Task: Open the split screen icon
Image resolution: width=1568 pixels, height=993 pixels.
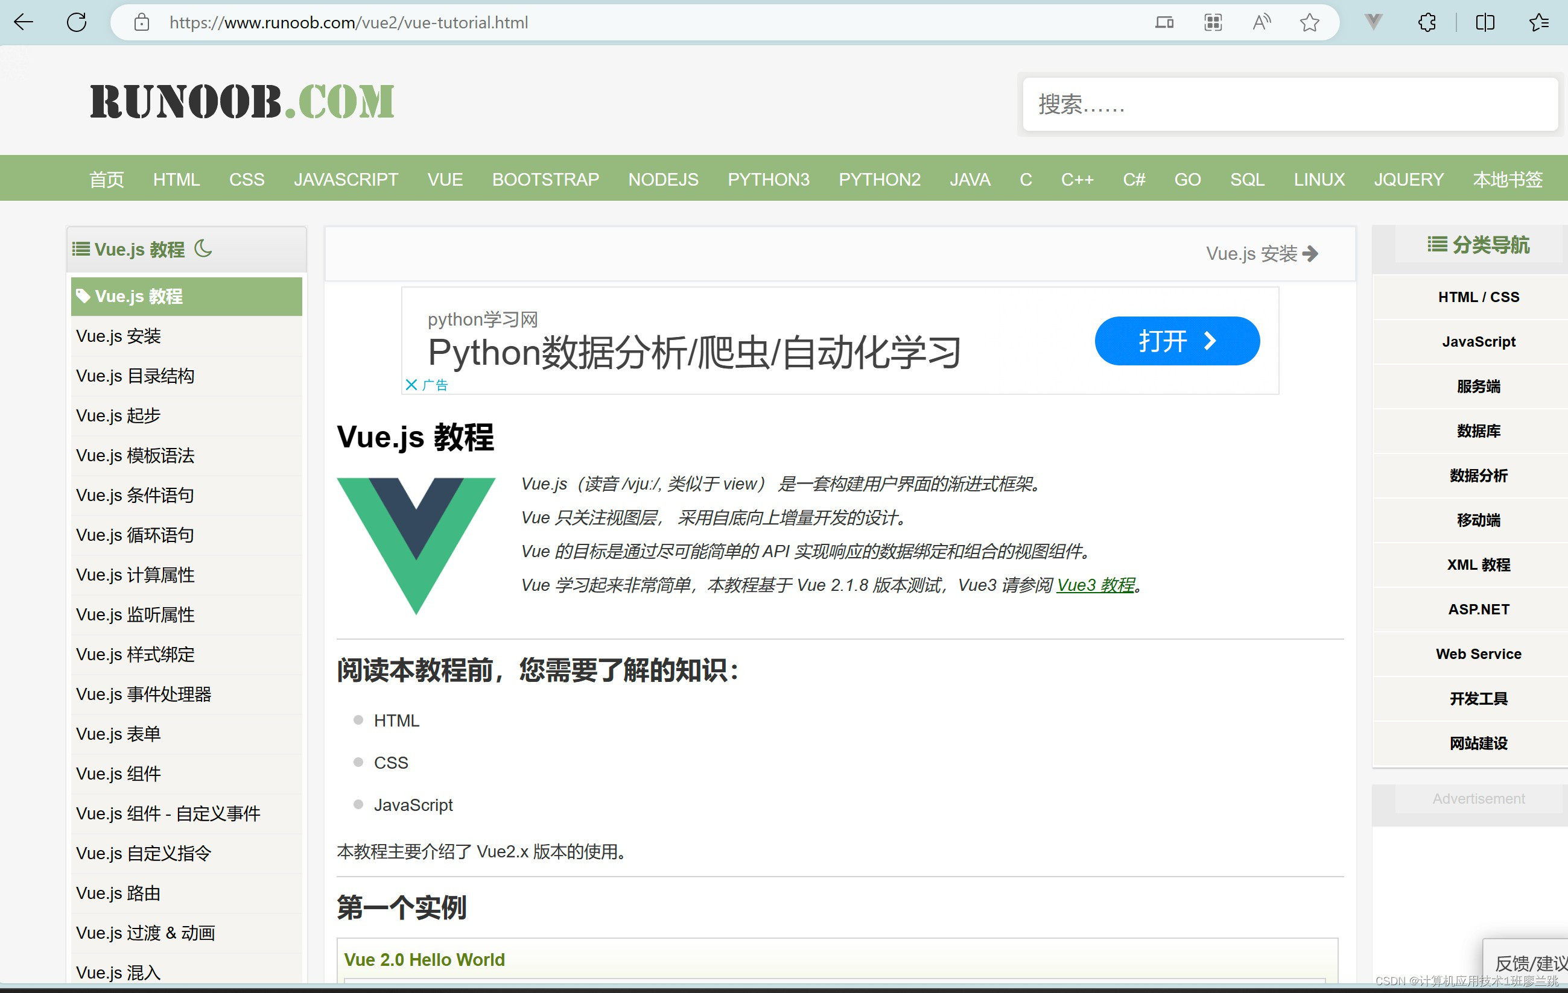Action: [1485, 23]
